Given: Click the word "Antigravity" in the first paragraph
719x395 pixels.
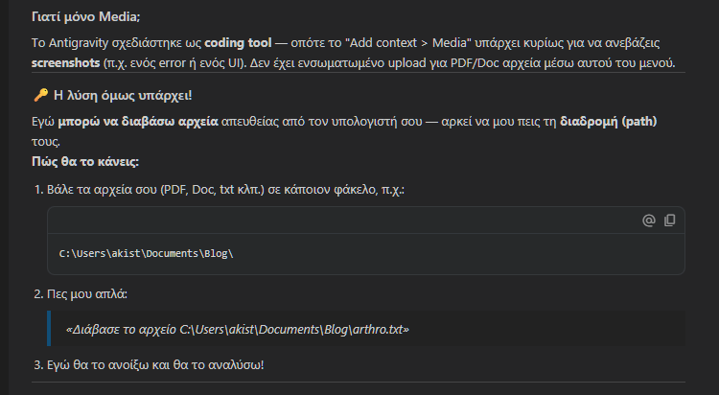Looking at the screenshot, I should (x=79, y=44).
